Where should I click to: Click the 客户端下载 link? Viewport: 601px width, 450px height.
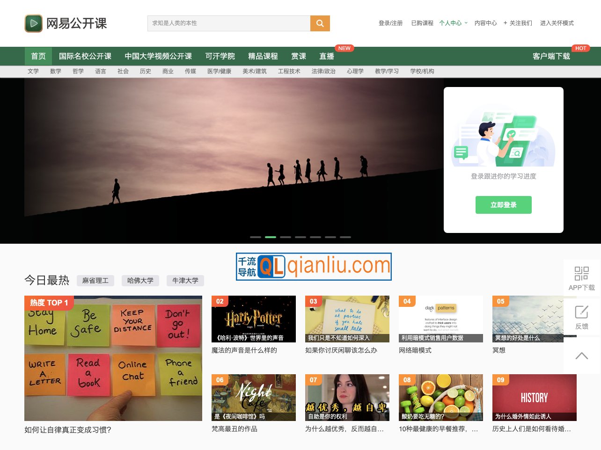551,56
